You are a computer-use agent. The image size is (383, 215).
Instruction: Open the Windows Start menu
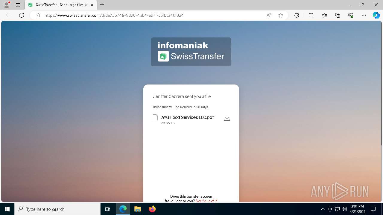pos(7,209)
